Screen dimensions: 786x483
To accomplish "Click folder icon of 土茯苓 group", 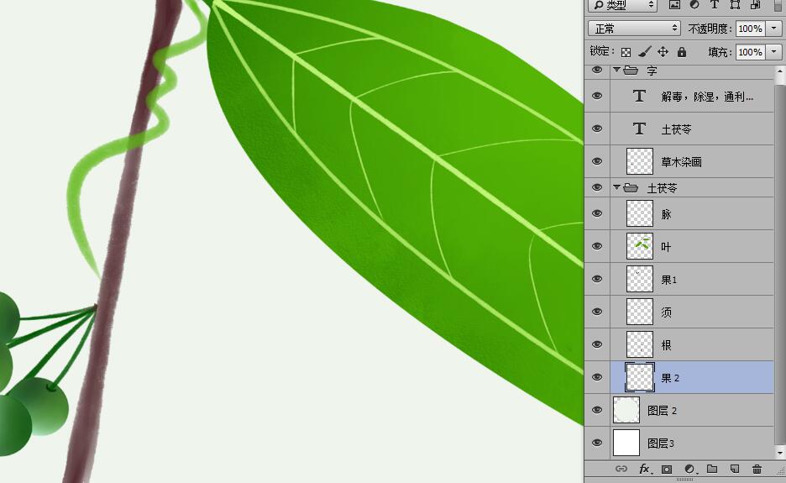I will coord(631,187).
